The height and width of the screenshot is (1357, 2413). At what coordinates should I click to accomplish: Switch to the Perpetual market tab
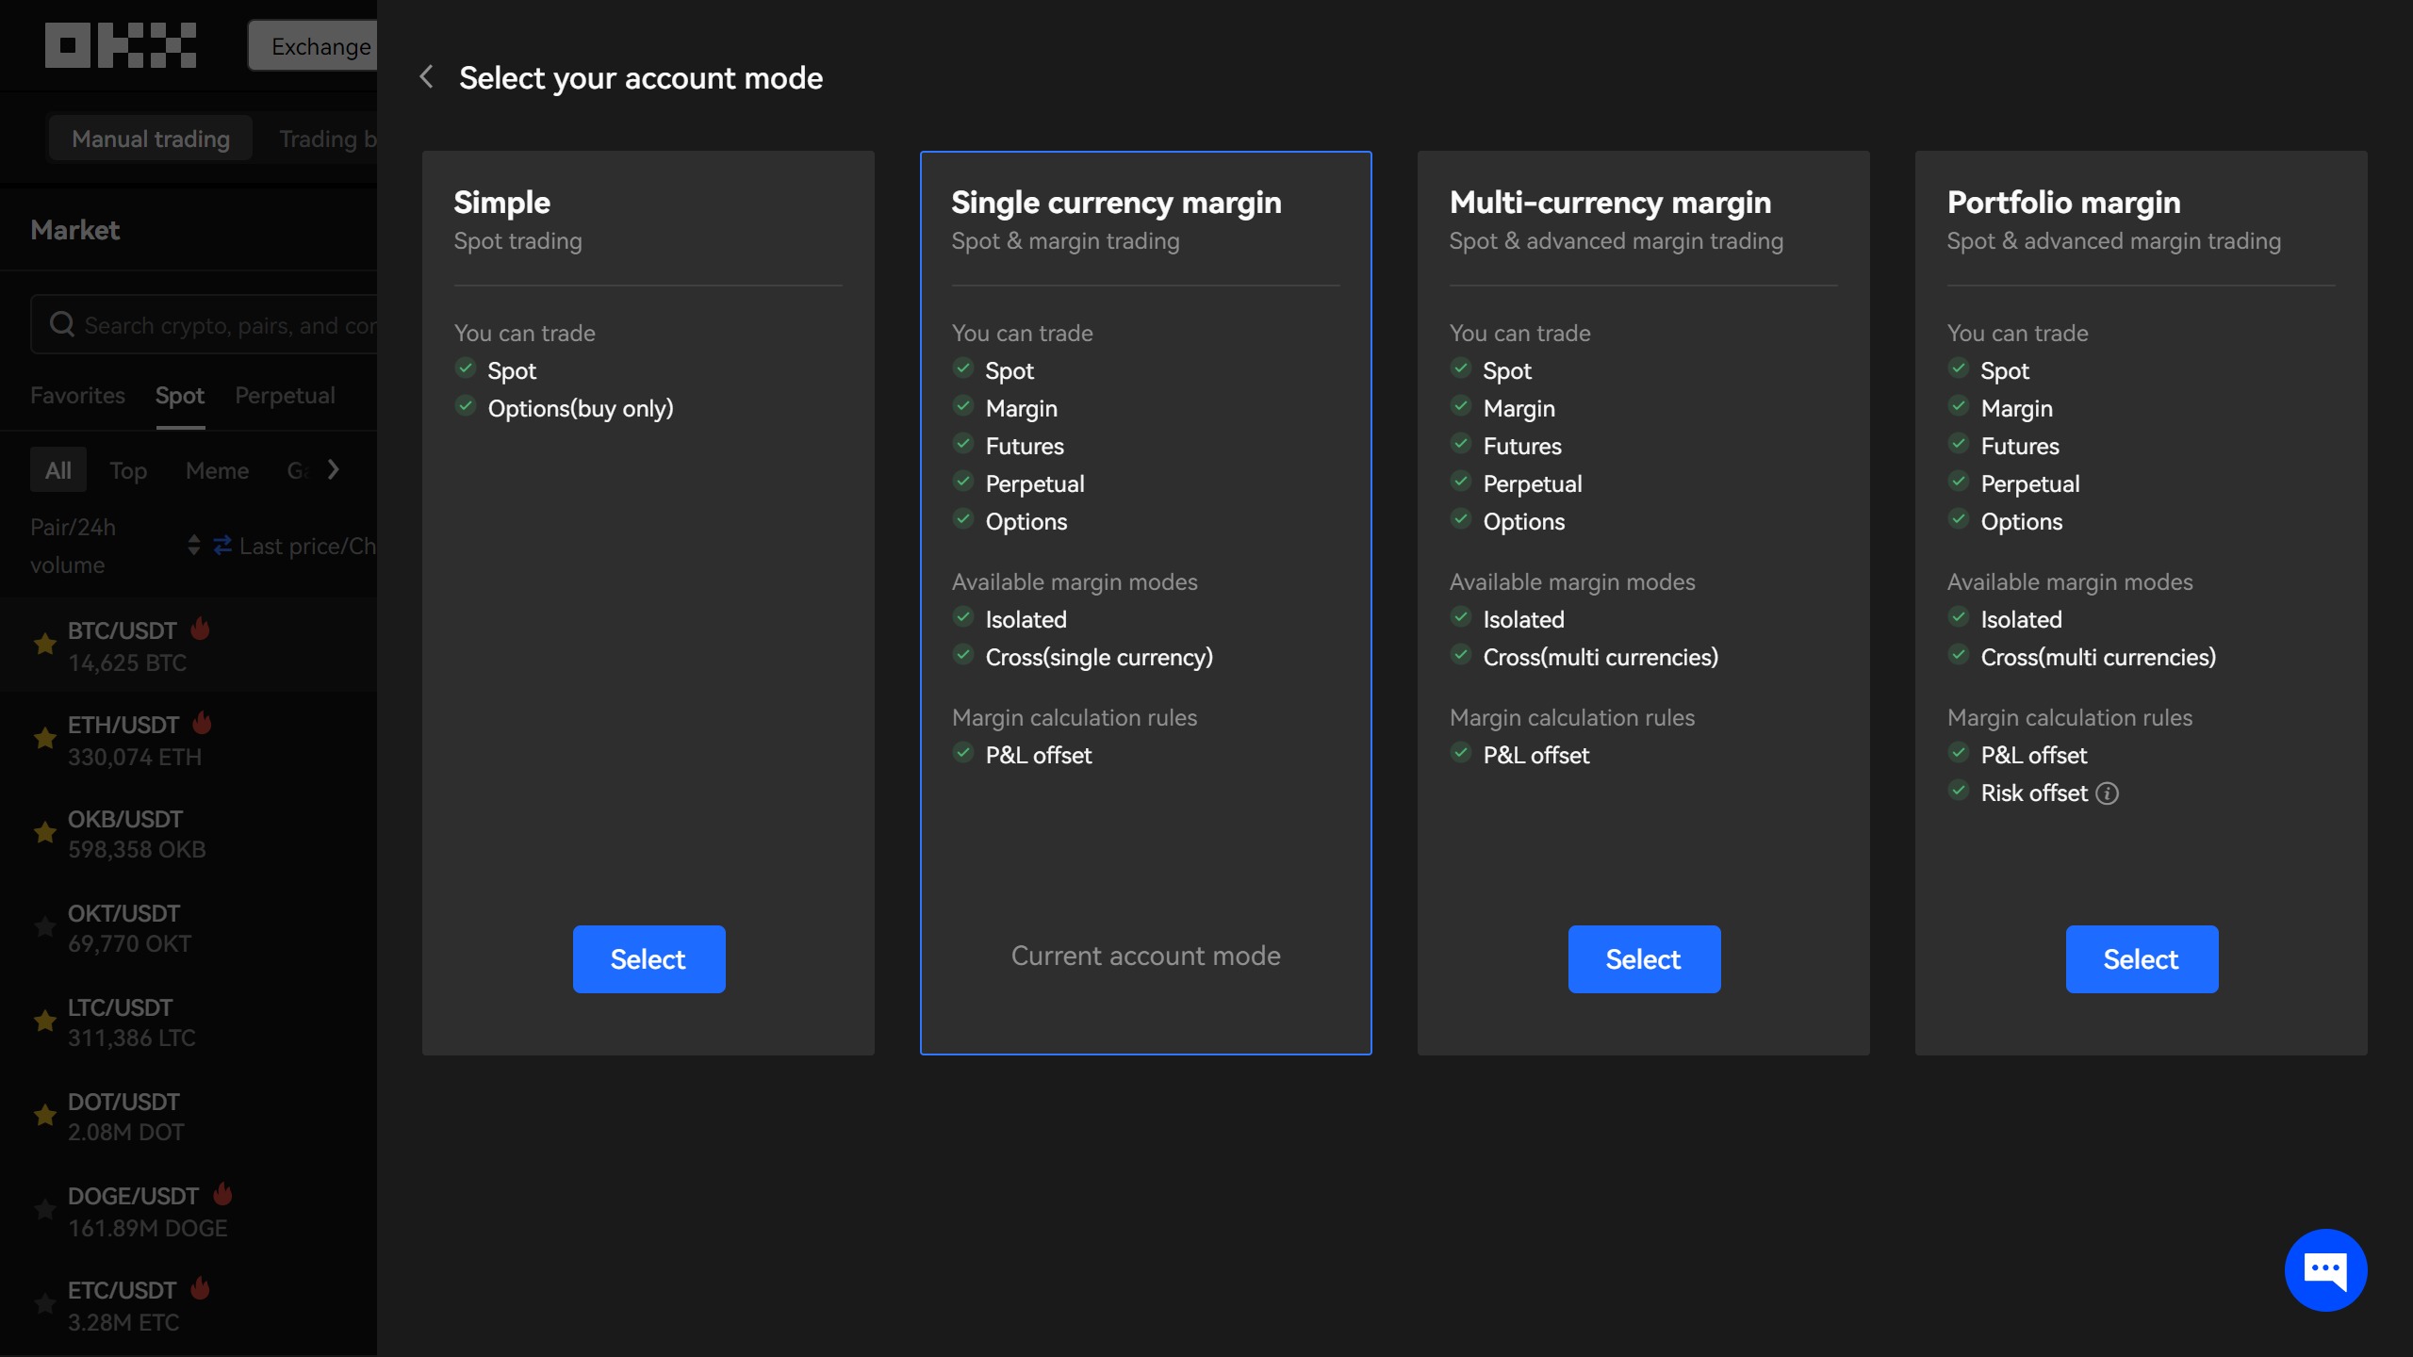pos(285,396)
